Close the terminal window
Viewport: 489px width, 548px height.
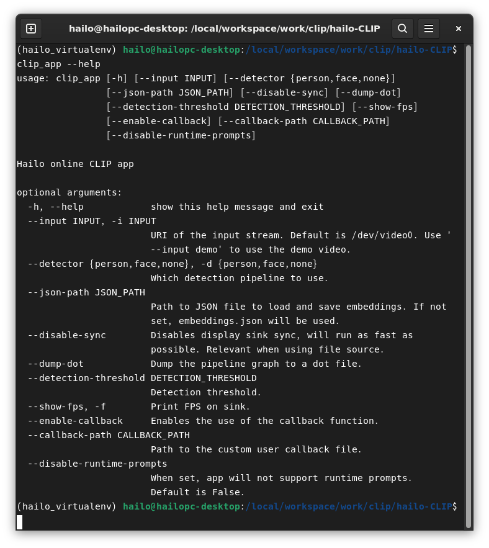click(x=459, y=29)
